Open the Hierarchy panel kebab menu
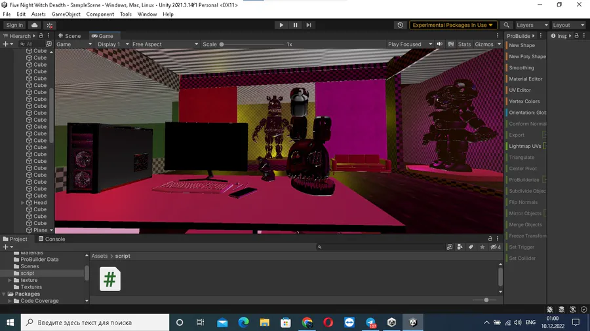The width and height of the screenshot is (590, 331). pos(48,36)
